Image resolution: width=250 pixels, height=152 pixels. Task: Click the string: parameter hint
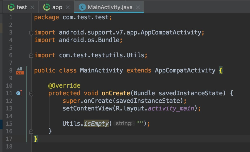pos(124,123)
